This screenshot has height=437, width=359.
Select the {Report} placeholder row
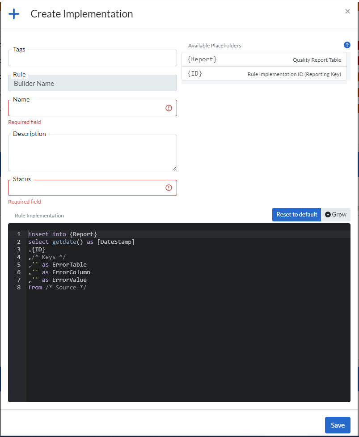[x=264, y=59]
